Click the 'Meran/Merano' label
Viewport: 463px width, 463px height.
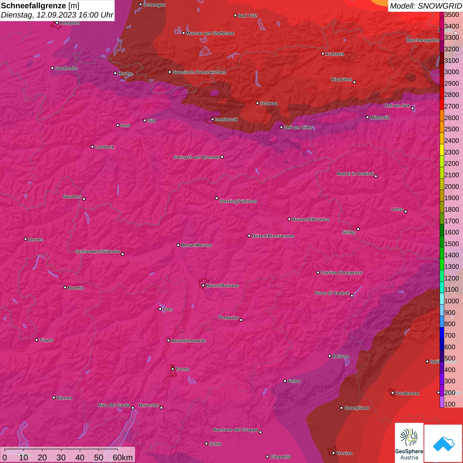pos(196,245)
